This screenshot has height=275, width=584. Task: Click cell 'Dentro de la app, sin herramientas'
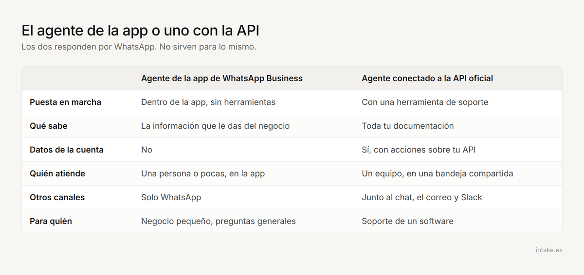click(208, 102)
